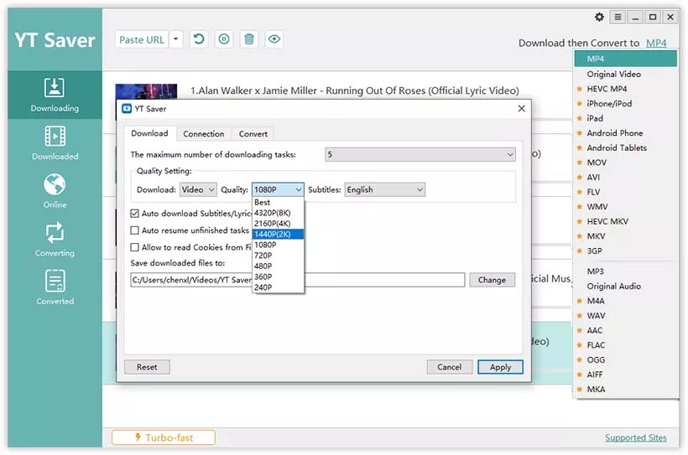
Task: Click the Cancel button
Action: [450, 367]
